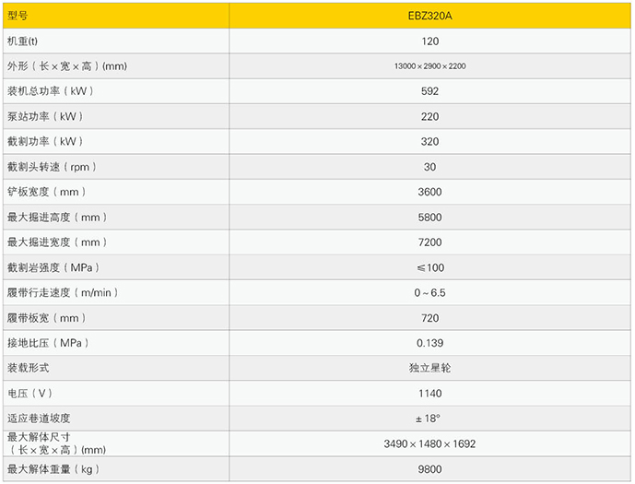Select the 机重(t) row label

(x=22, y=41)
